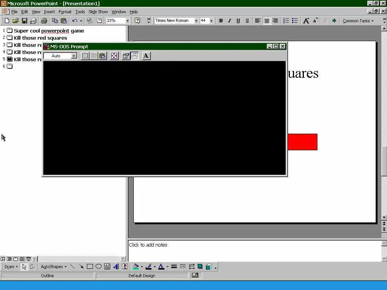
Task: Align text right
Action: tap(275, 21)
